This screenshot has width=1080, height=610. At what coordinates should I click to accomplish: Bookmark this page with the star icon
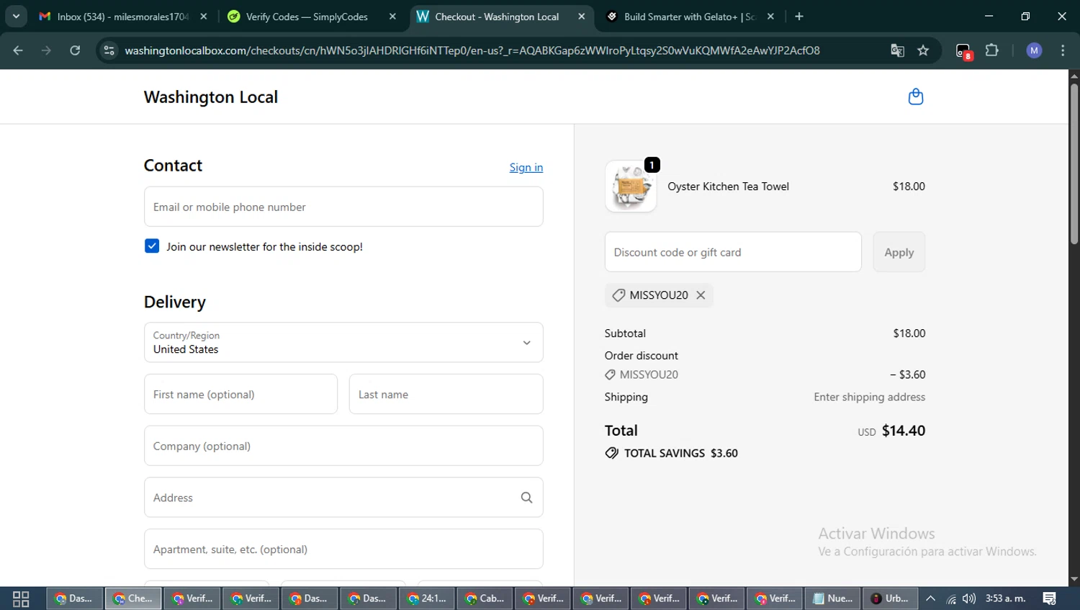click(923, 50)
